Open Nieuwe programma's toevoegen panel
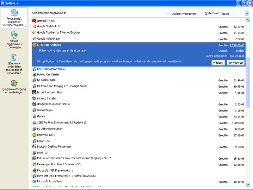253x190 pixels. coord(14,40)
